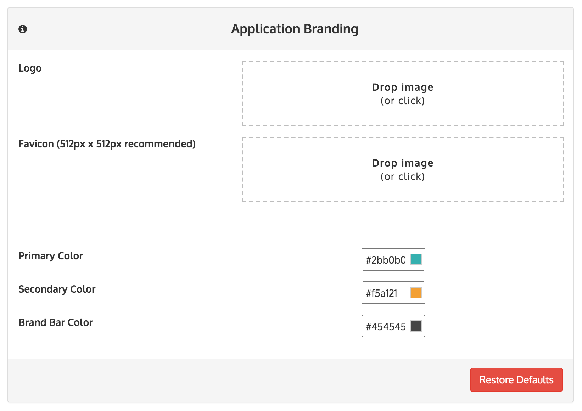This screenshot has width=582, height=411.
Task: Open the Secondary Color orange swatch
Action: tap(416, 293)
